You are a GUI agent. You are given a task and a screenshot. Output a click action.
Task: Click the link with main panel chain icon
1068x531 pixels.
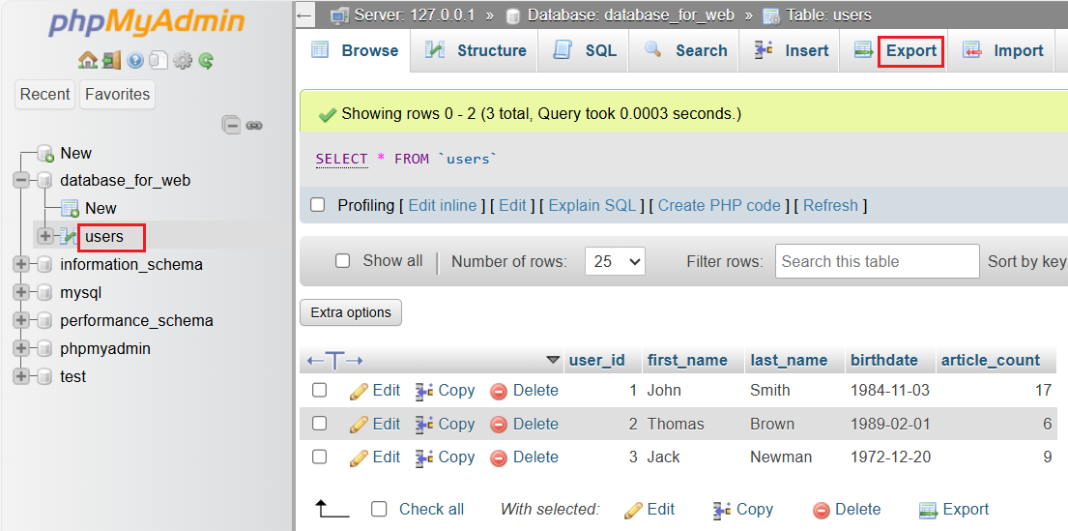pos(254,126)
